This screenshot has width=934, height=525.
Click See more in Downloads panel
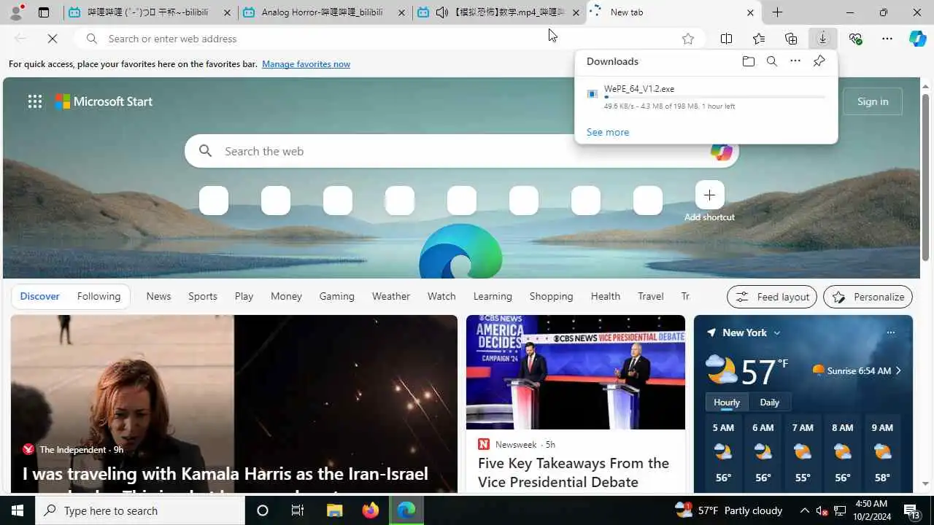[607, 132]
